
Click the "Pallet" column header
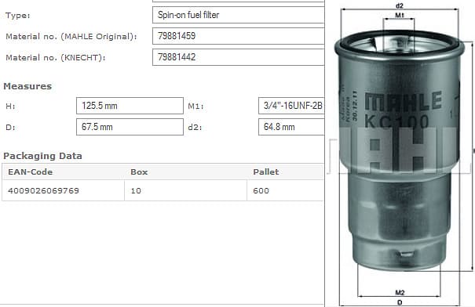pos(266,172)
